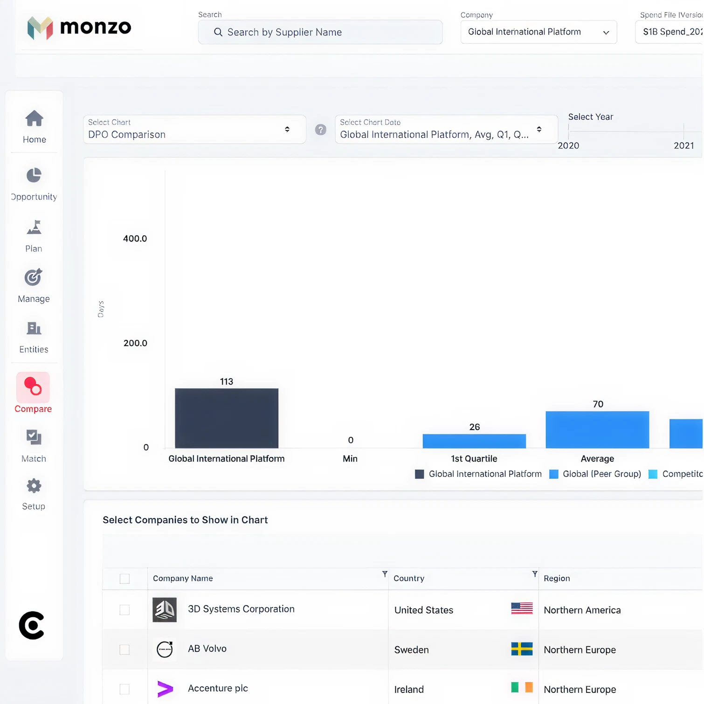Click the Sweden flag icon
The image size is (704, 704).
pos(522,649)
